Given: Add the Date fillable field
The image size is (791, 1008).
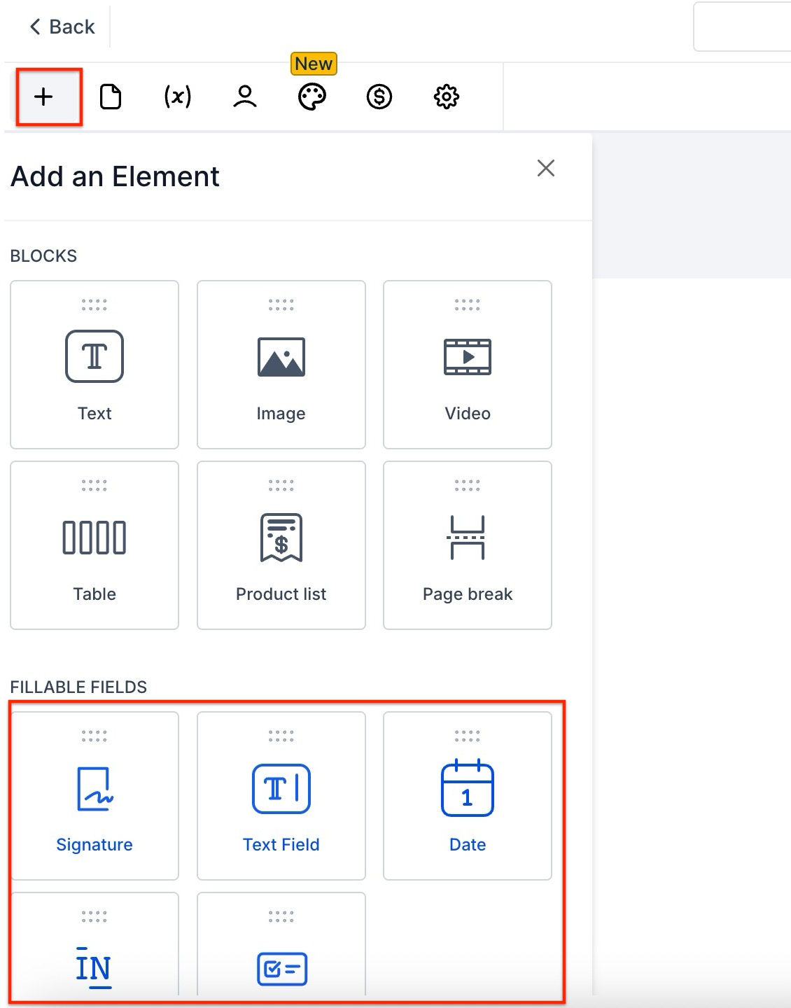Looking at the screenshot, I should point(468,796).
